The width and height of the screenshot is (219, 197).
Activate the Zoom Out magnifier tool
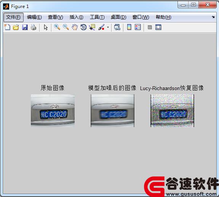66,27
